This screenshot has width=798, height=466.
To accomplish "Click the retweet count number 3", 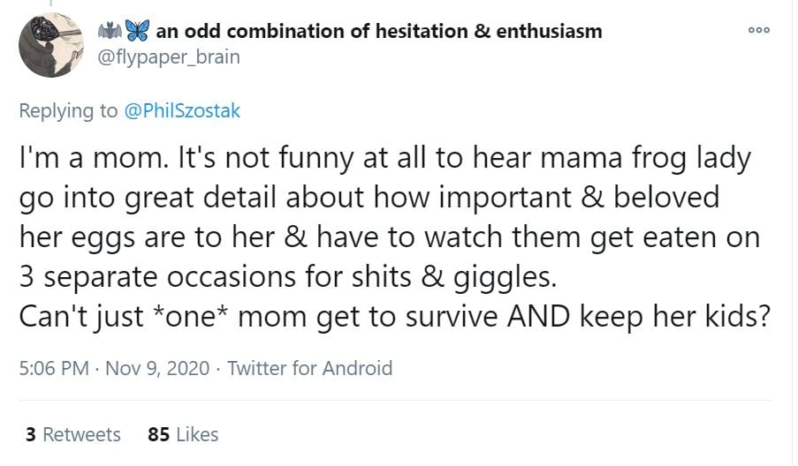I will click(x=30, y=434).
